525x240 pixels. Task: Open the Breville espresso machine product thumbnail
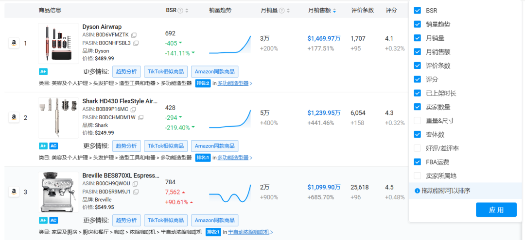pos(58,192)
